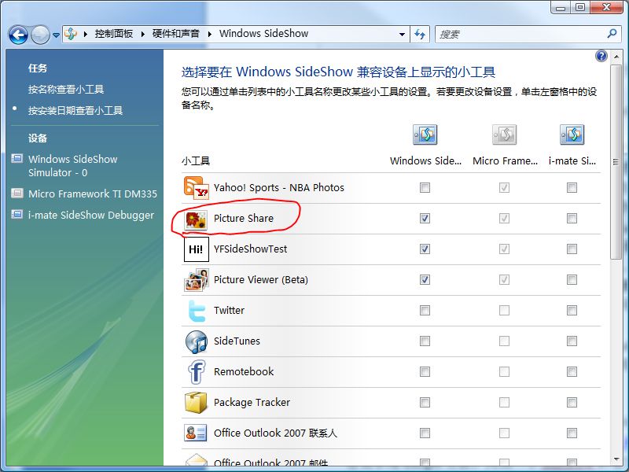Check Yahoo! Sports in the i-mate Si... column
This screenshot has width=629, height=472.
(x=572, y=187)
